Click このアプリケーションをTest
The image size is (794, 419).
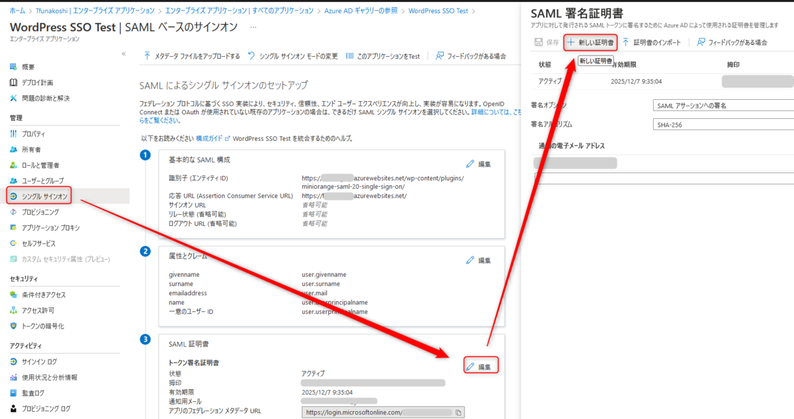(383, 56)
